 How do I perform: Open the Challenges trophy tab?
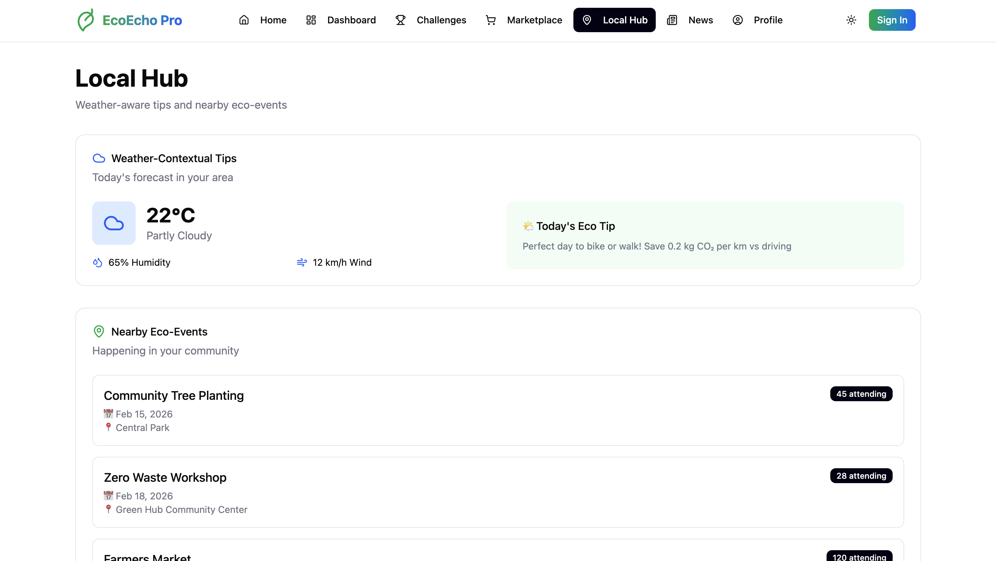(x=431, y=20)
